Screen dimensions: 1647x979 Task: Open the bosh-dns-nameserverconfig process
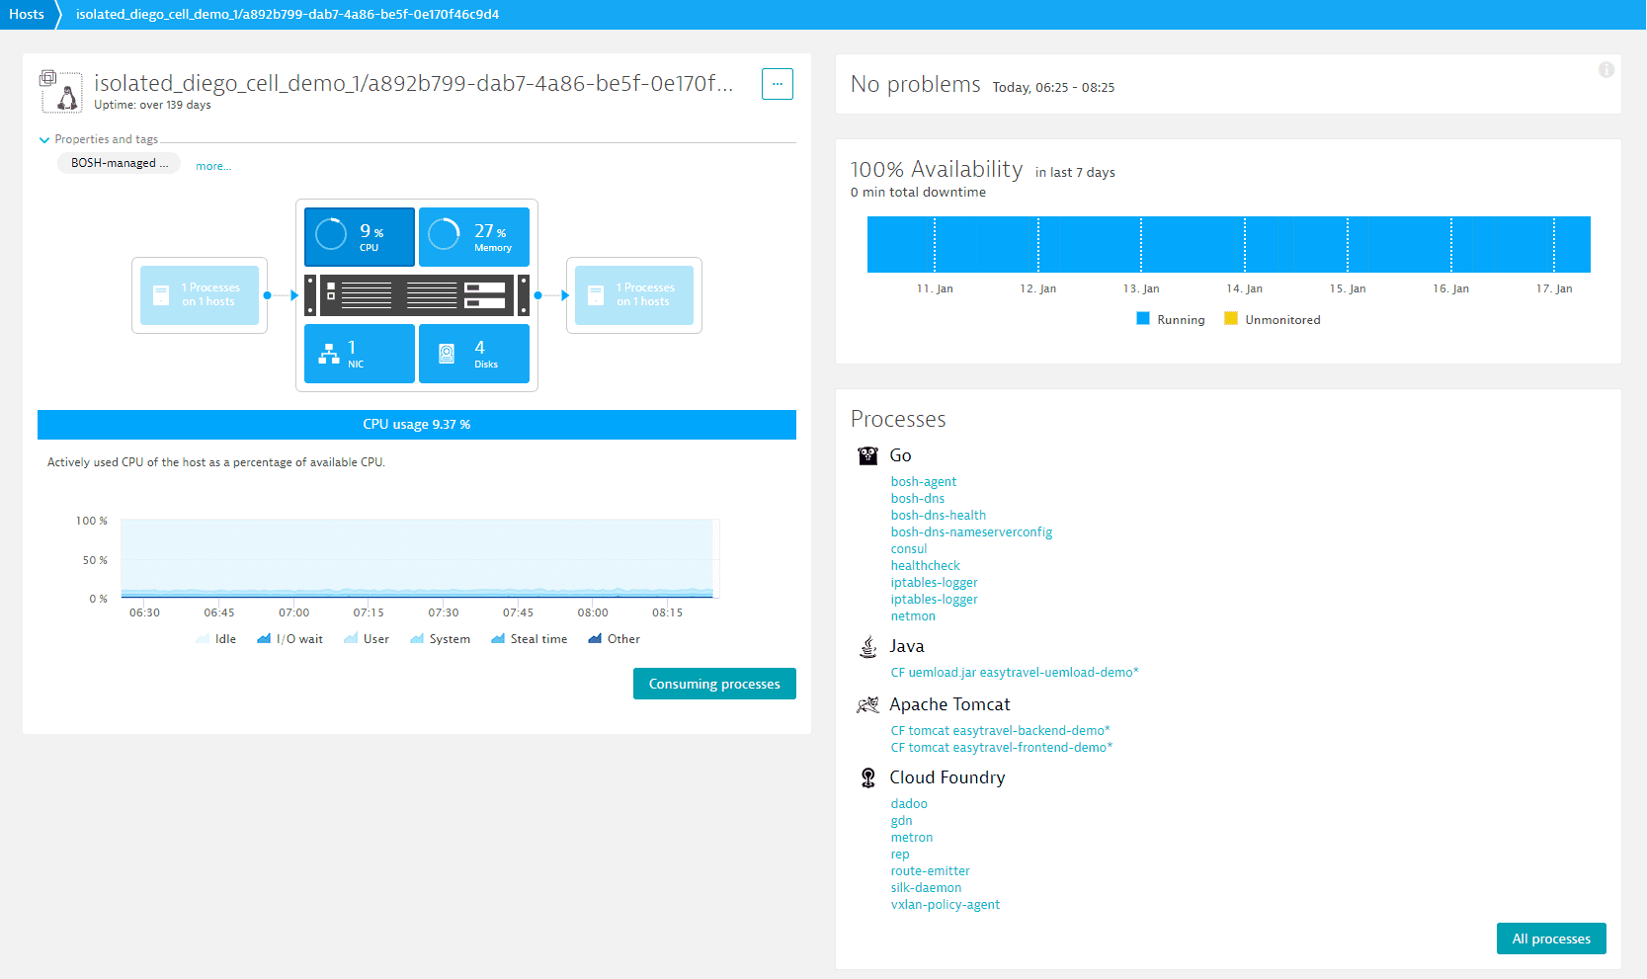[971, 532]
